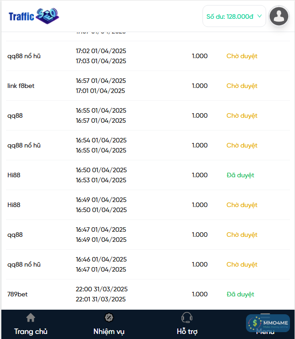Open the qq88 nổ hũ entry from 17:02
This screenshot has width=295, height=339.
click(x=24, y=56)
